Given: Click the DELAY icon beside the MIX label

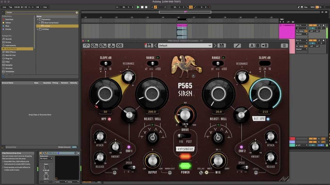Looking at the screenshot, I should (x=201, y=172).
